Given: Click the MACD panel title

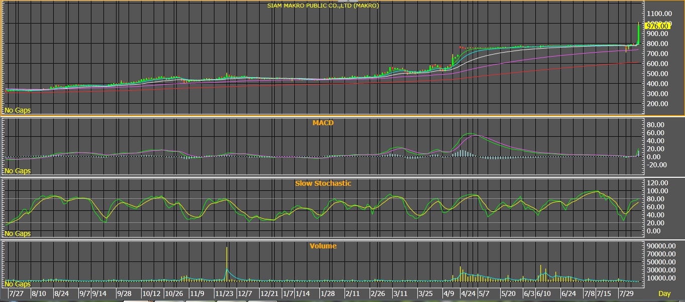Looking at the screenshot, I should coord(322,123).
